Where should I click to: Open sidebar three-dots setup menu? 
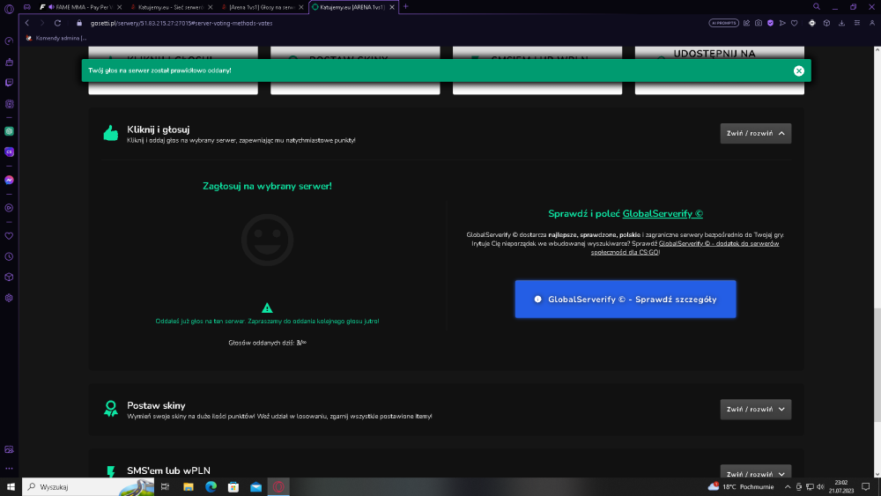pyautogui.click(x=9, y=468)
